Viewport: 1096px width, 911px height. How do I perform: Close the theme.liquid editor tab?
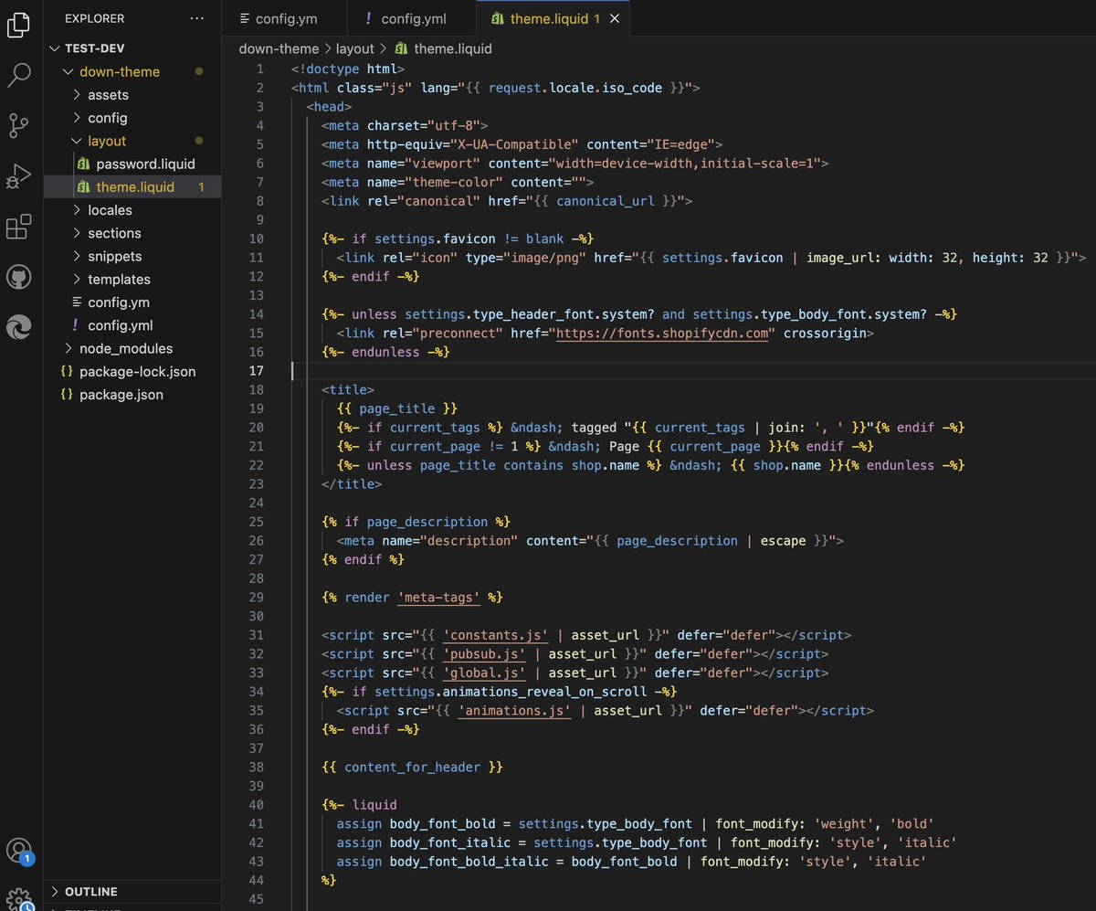[x=614, y=18]
